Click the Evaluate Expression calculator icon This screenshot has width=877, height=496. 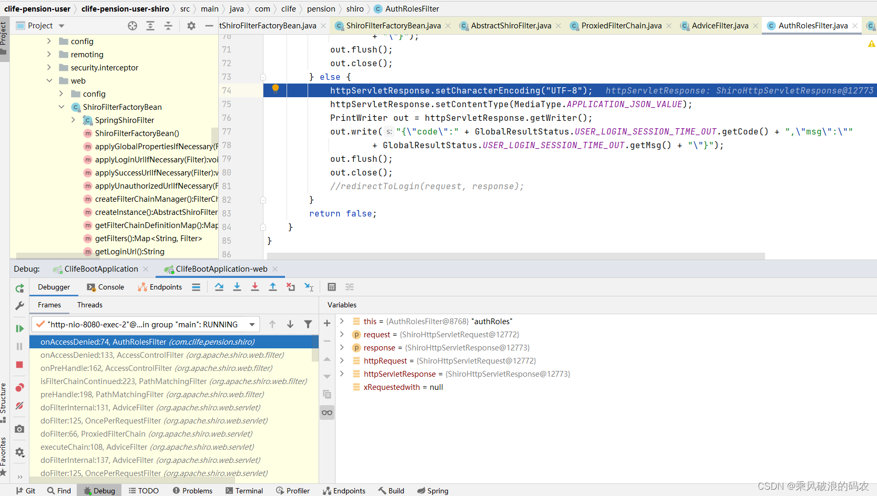coord(332,287)
